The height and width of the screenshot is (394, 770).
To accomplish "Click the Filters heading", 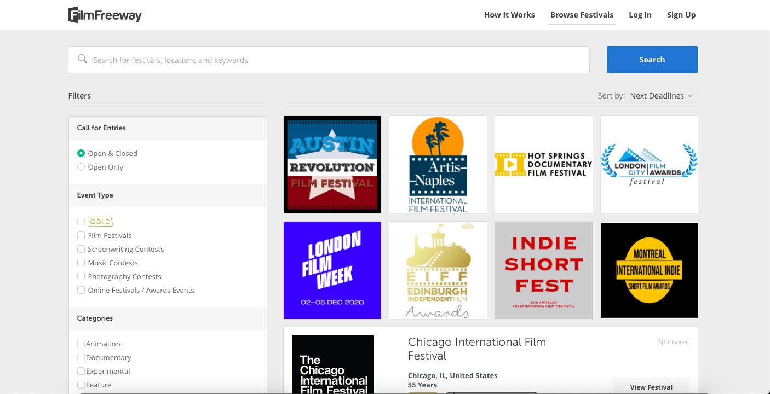I will click(79, 96).
